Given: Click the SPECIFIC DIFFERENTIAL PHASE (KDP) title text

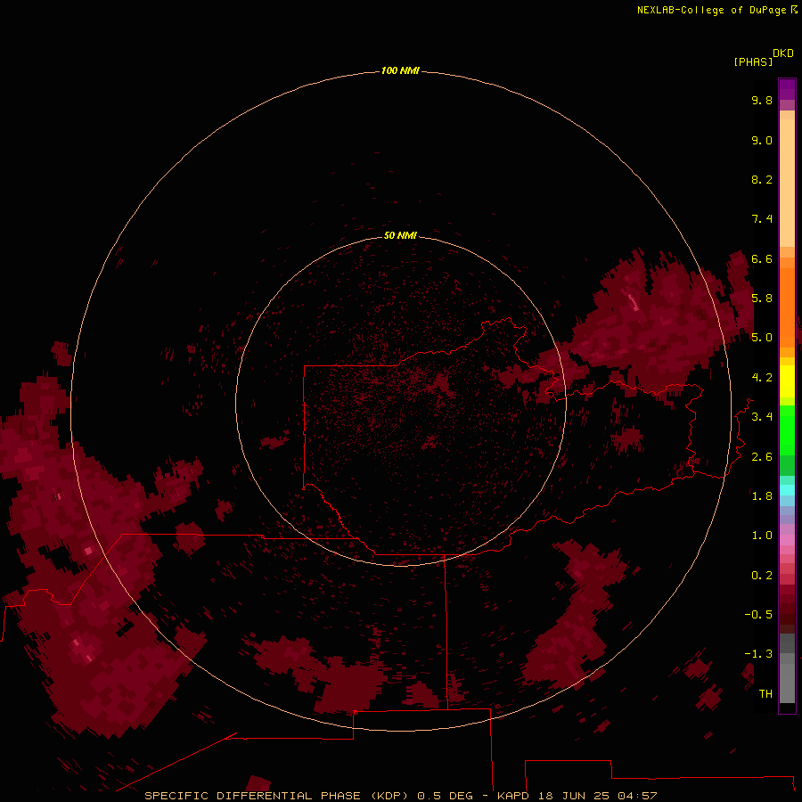Looking at the screenshot, I should [x=276, y=796].
